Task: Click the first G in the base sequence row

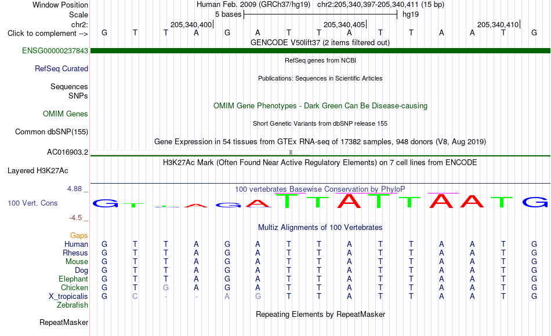Action: click(x=104, y=33)
